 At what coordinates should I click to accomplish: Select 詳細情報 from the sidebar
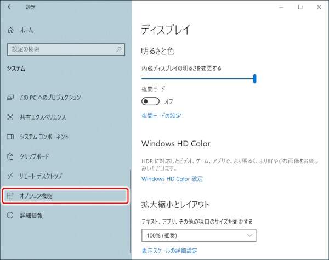pos(31,216)
